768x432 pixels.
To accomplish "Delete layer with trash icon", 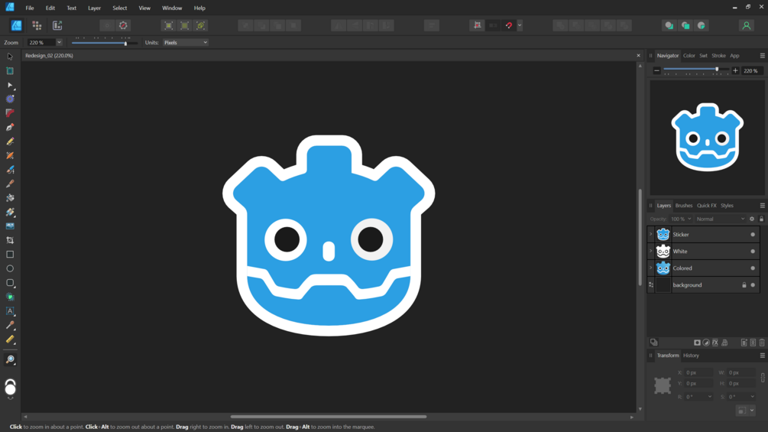I will point(762,343).
